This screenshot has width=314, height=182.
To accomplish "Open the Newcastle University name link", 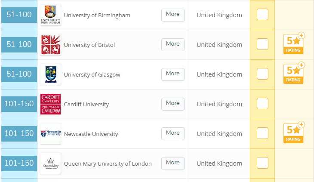I will [91, 134].
